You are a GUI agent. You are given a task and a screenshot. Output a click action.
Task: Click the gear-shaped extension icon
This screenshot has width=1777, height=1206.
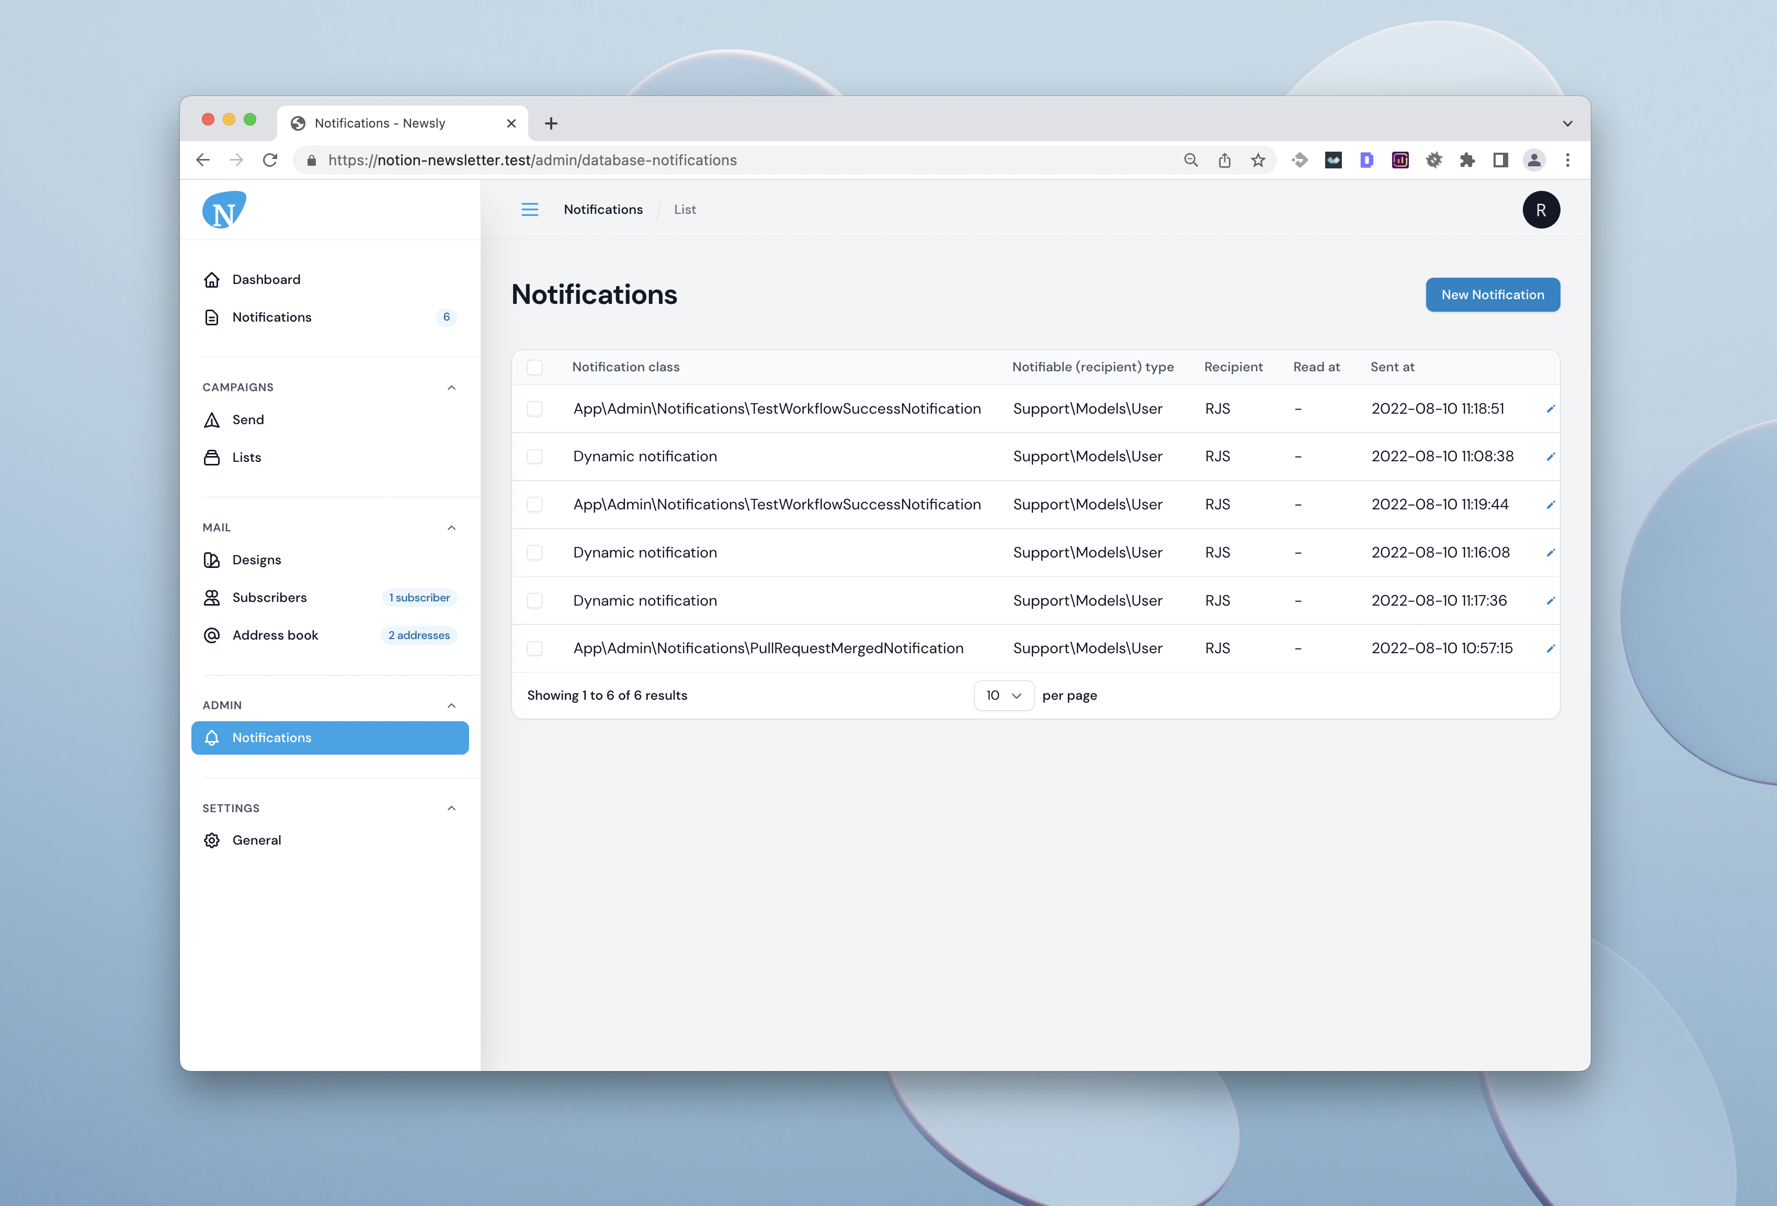(1434, 160)
